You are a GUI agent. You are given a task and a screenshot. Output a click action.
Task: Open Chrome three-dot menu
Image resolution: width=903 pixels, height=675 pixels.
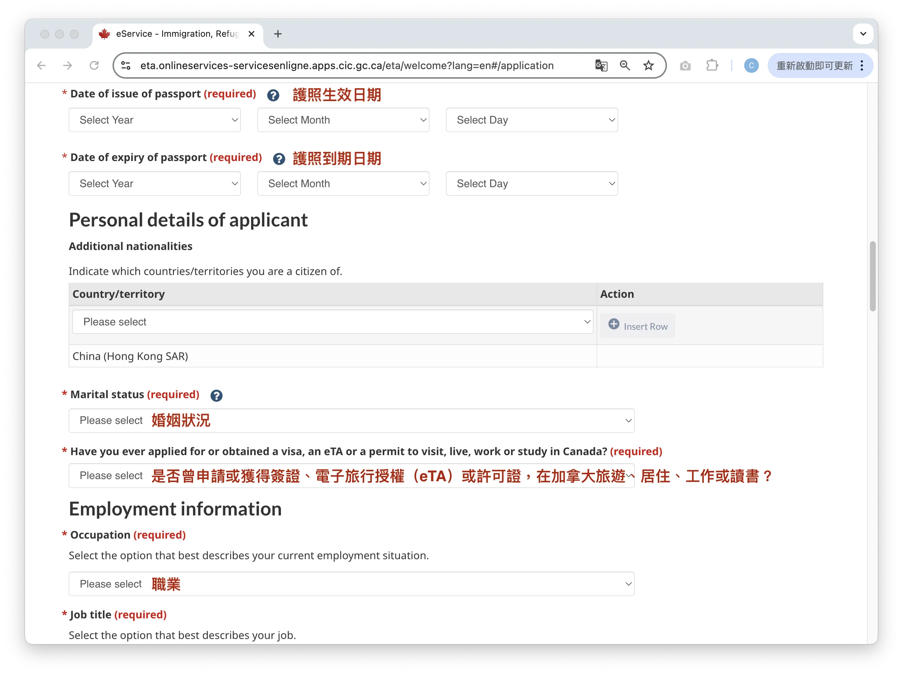click(862, 65)
